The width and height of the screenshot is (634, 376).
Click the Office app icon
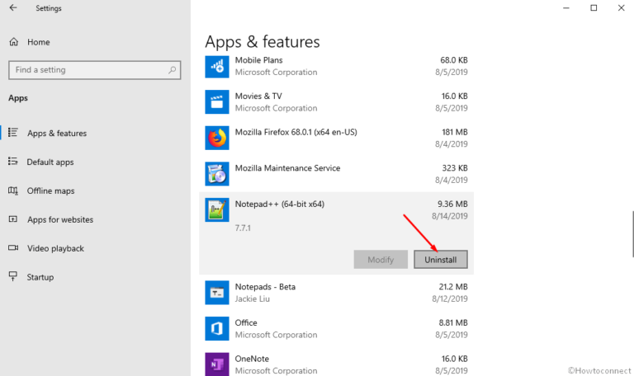pos(217,328)
